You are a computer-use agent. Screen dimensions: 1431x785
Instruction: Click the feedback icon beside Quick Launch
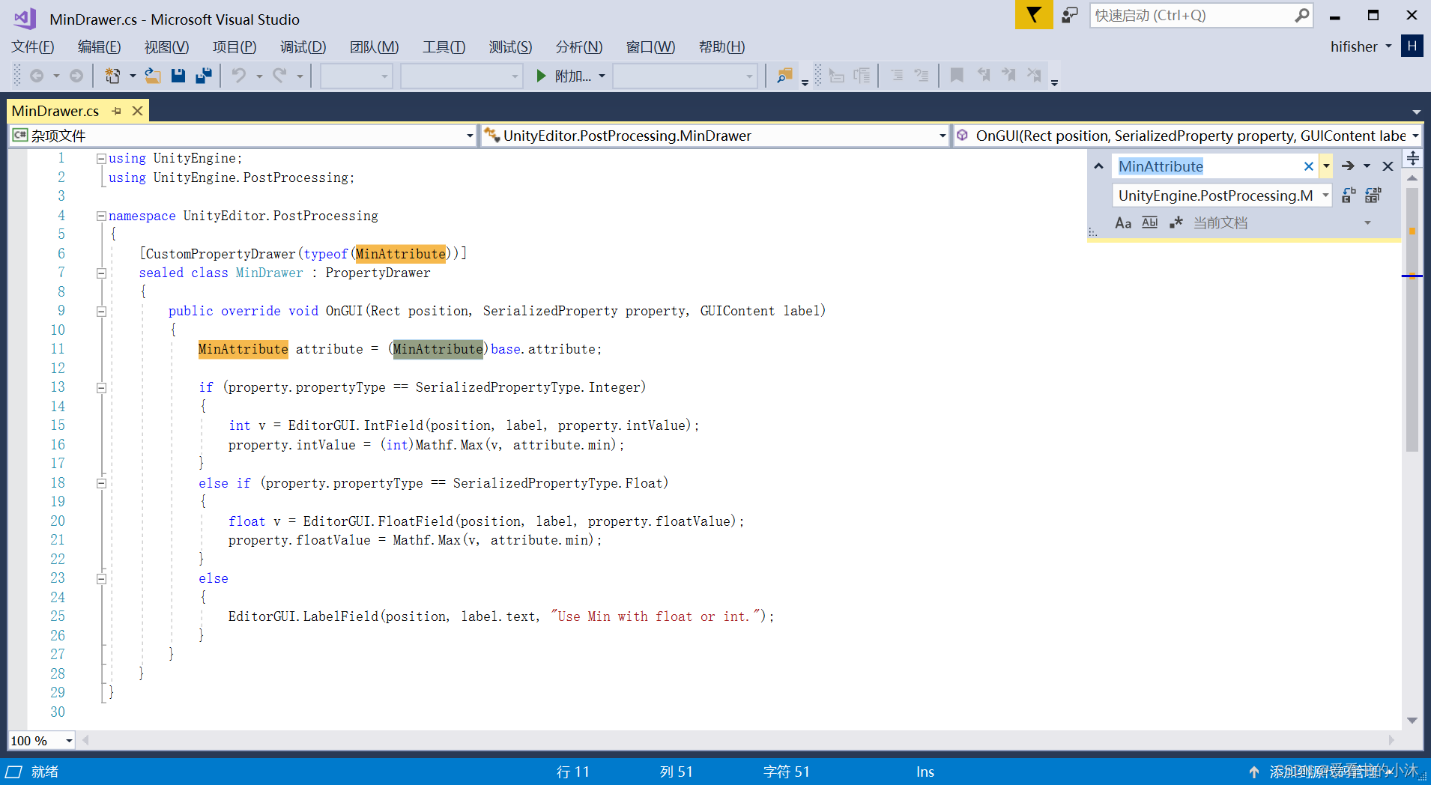click(1070, 15)
